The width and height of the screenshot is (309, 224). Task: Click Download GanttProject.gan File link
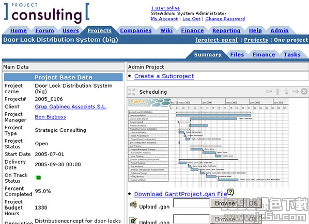[180, 194]
